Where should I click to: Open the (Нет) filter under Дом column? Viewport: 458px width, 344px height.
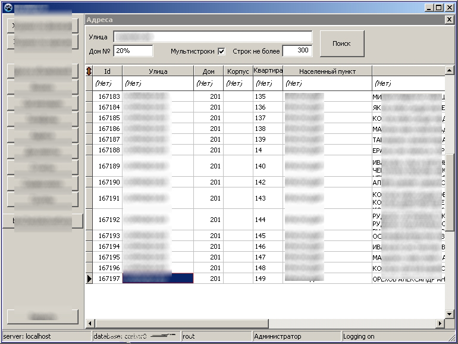(x=205, y=84)
